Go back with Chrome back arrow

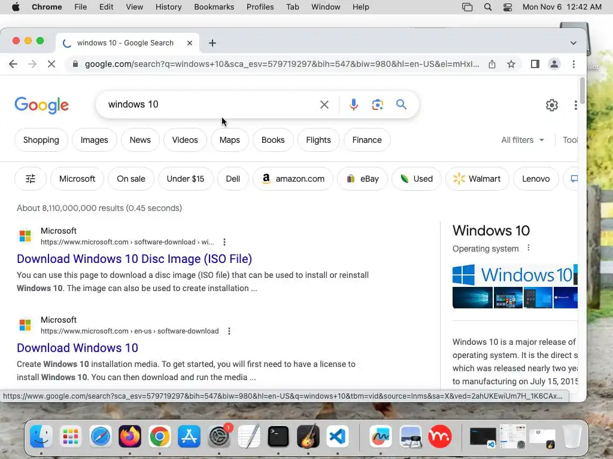13,64
